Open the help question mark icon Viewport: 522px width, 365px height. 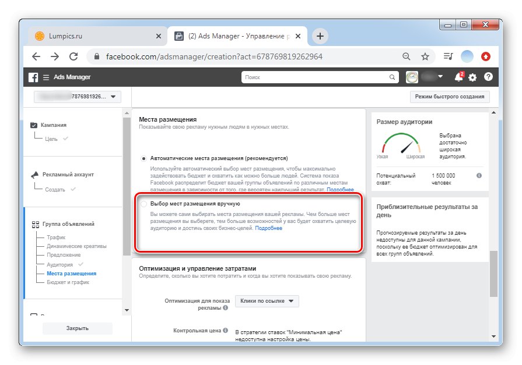point(488,77)
